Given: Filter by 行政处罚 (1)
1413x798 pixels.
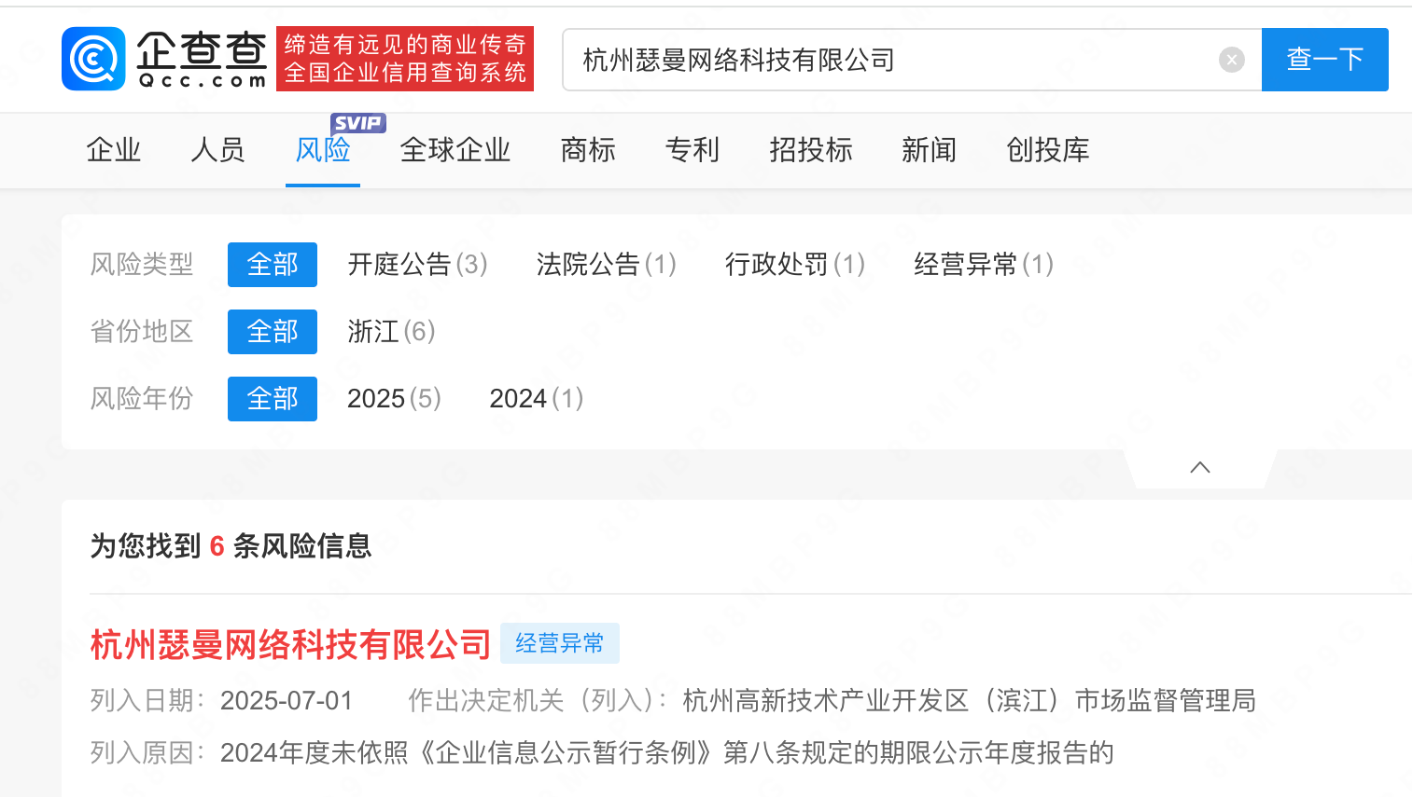Looking at the screenshot, I should point(795,265).
